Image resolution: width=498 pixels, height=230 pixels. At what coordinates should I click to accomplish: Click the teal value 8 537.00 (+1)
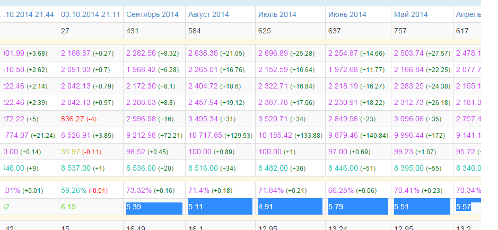pyautogui.click(x=83, y=169)
